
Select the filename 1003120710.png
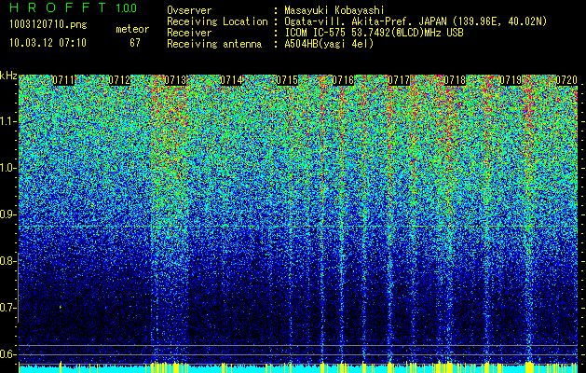48,25
